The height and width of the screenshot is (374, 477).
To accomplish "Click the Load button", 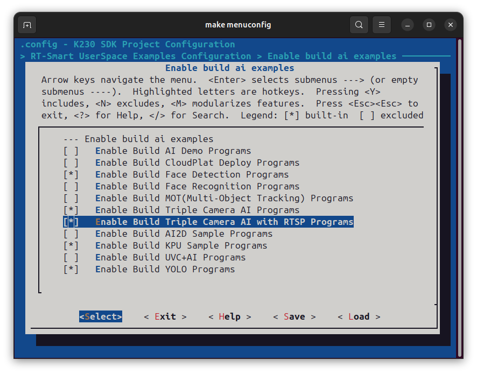I will point(359,316).
